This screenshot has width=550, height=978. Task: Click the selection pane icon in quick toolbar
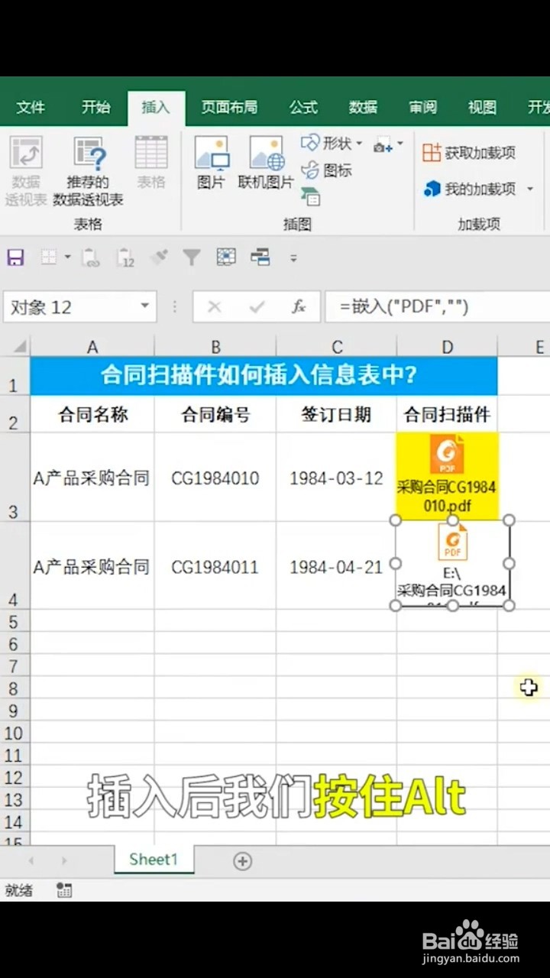click(226, 257)
